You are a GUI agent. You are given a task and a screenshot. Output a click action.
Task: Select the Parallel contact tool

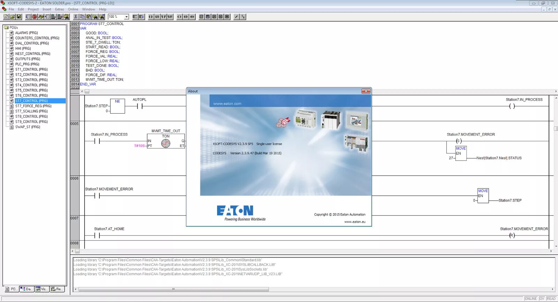point(163,17)
